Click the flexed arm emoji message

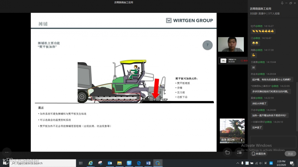coord(254,55)
